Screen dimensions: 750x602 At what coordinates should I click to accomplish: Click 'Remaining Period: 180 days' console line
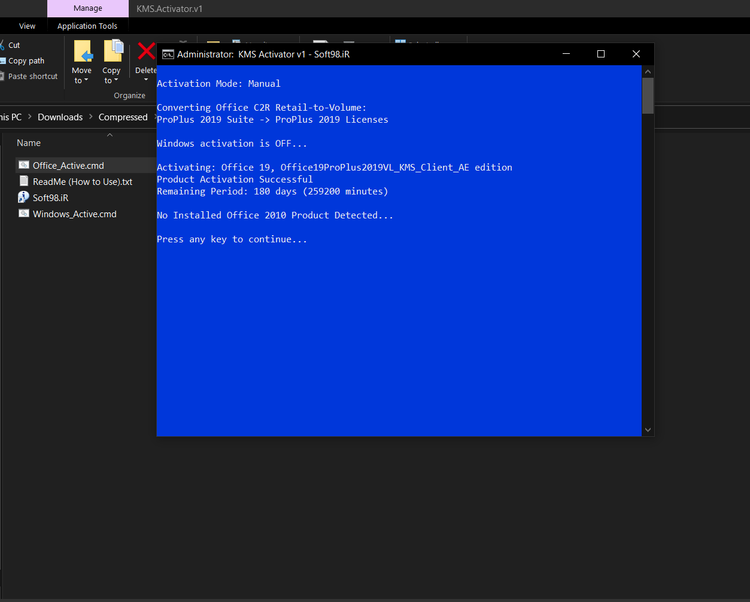coord(272,191)
